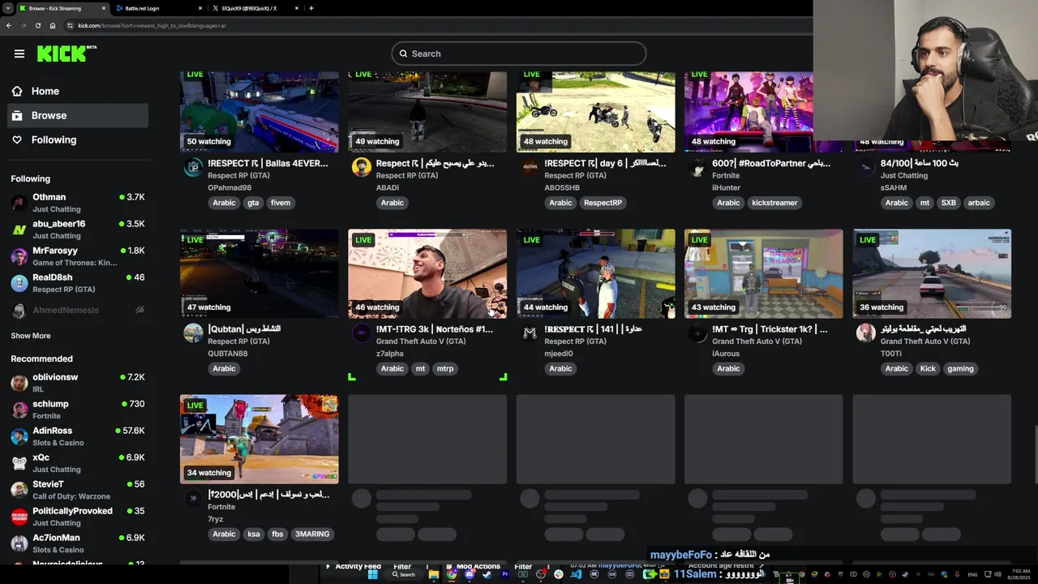Open offline AhmedNemesis channel
This screenshot has height=584, width=1038.
coord(78,310)
